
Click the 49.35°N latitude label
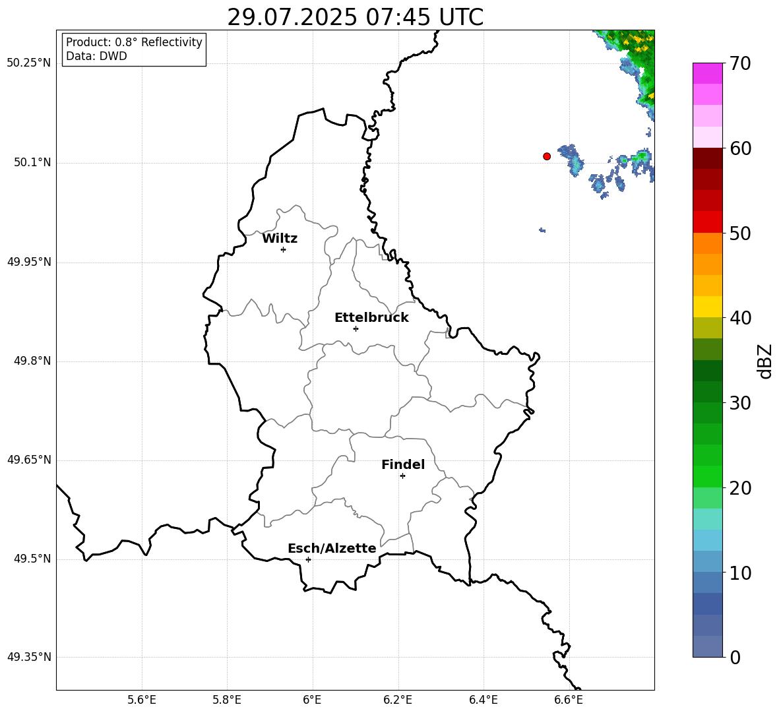[29, 657]
